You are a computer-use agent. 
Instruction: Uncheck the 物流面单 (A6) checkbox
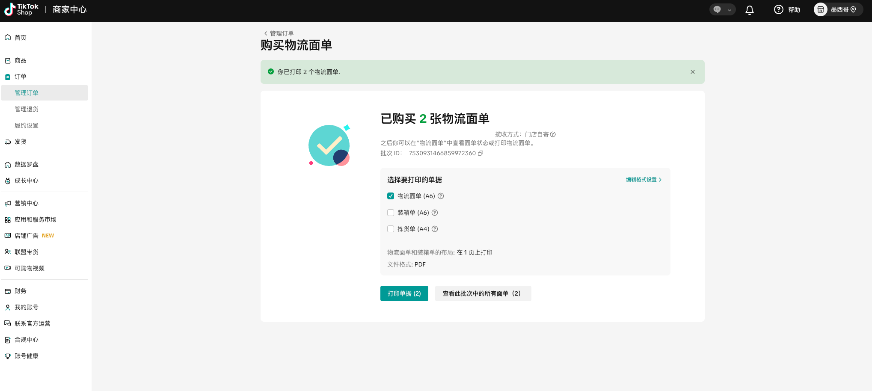pos(391,196)
